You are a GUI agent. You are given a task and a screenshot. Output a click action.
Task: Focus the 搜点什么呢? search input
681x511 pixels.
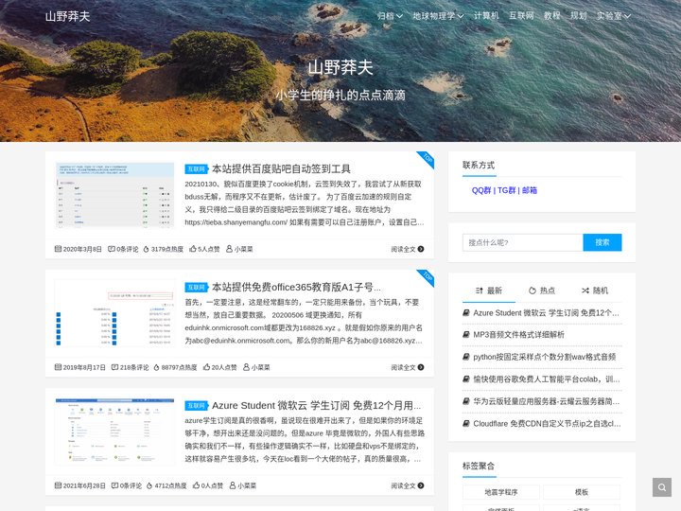[522, 242]
